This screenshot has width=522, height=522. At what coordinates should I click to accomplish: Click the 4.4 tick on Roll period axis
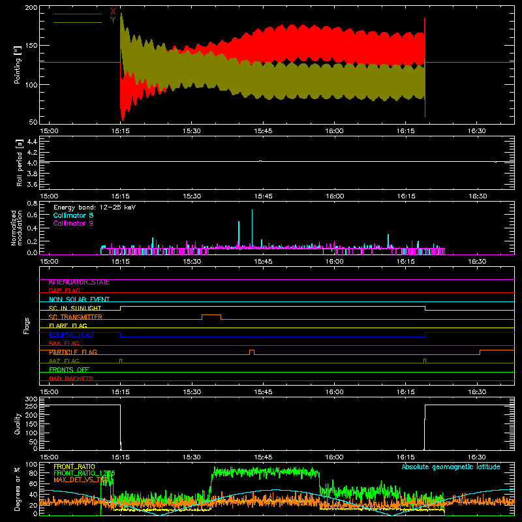click(32, 142)
